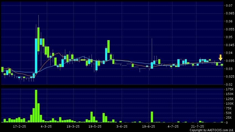Image resolution: width=235 pixels, height=132 pixels.
Task: Click the 0.03 price axis label
Action: tap(229, 69)
